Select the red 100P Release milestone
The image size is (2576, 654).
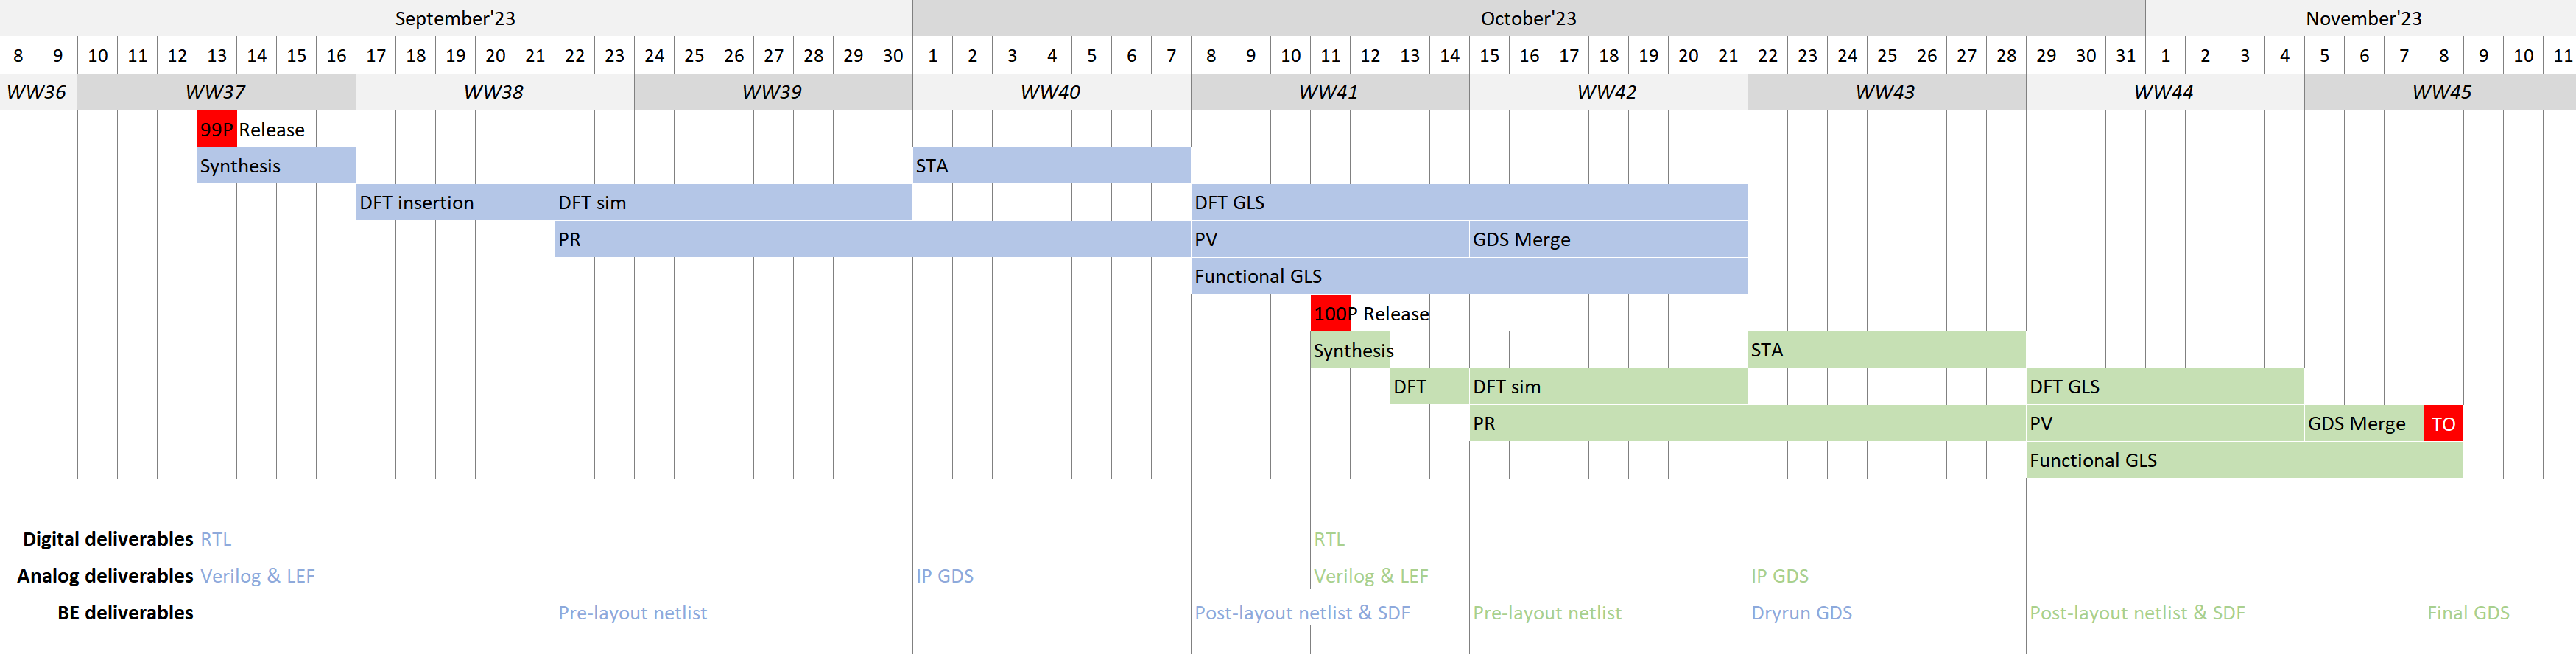(x=1330, y=313)
